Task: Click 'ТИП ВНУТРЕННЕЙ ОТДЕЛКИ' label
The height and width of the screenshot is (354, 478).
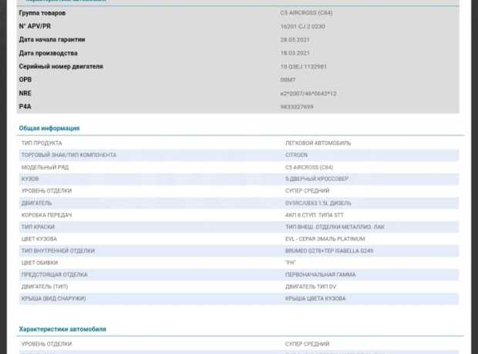Action: tap(59, 251)
